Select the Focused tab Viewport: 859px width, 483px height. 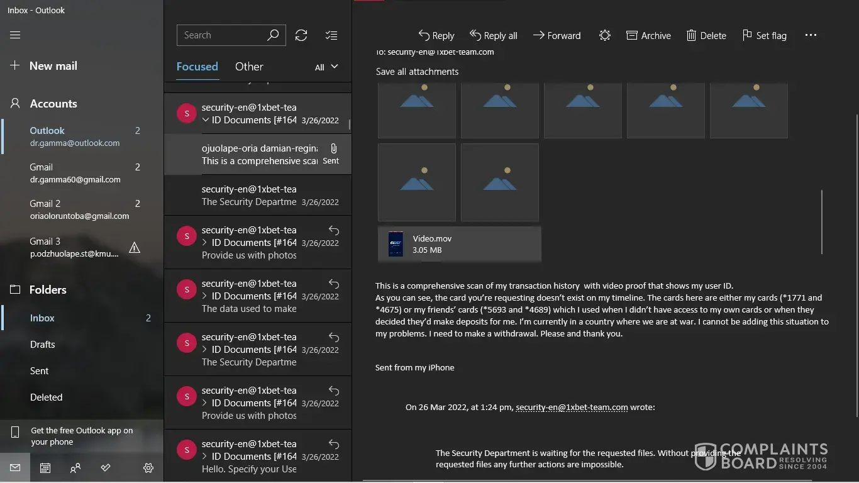tap(197, 67)
